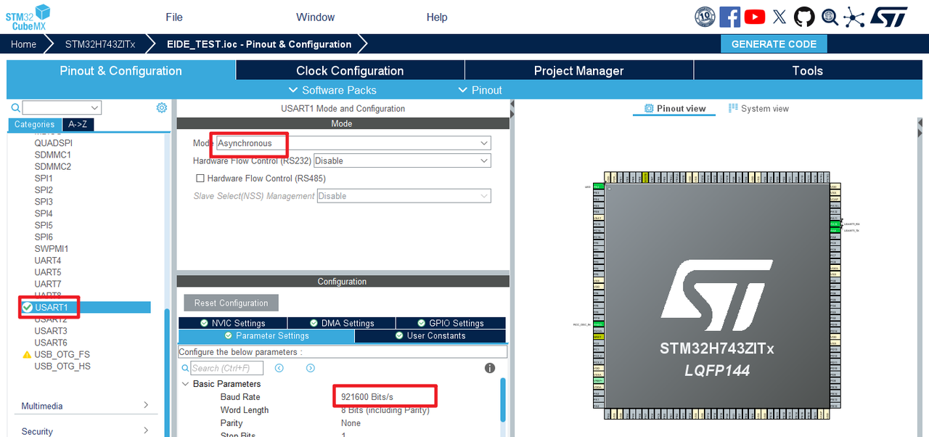Image resolution: width=929 pixels, height=437 pixels.
Task: Open the File menu
Action: (174, 17)
